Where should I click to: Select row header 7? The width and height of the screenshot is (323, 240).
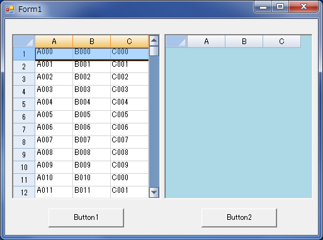pyautogui.click(x=24, y=130)
